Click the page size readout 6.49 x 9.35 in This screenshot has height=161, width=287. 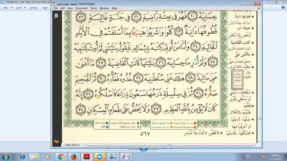72,145
